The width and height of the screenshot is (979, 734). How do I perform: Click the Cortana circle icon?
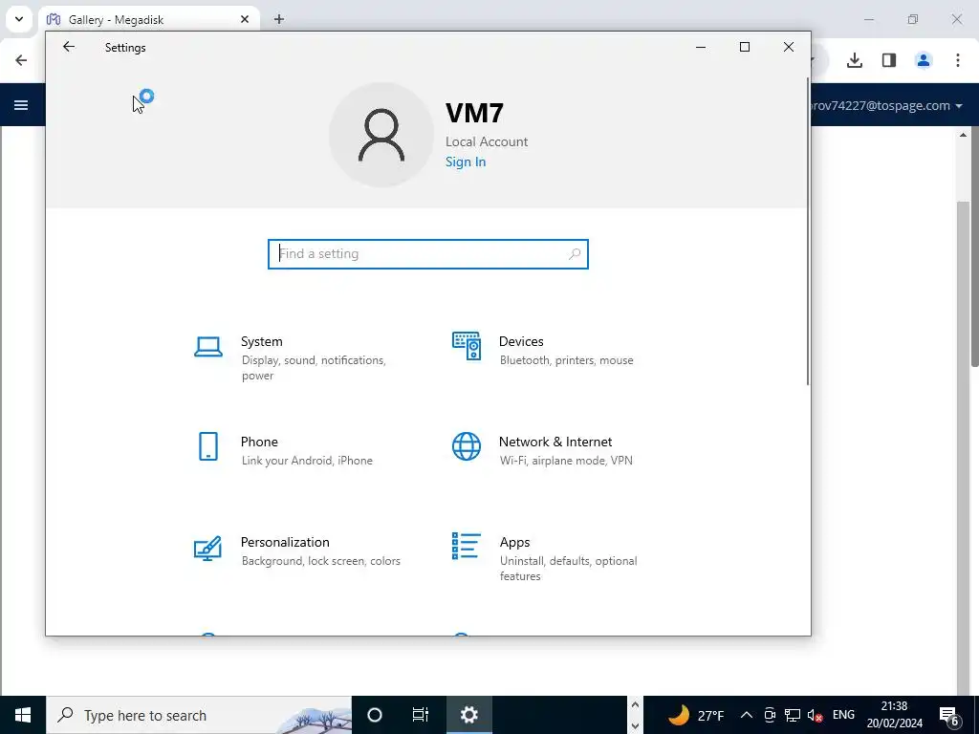pyautogui.click(x=375, y=715)
